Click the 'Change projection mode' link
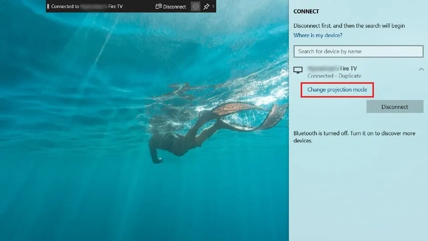This screenshot has width=428, height=241. 337,90
